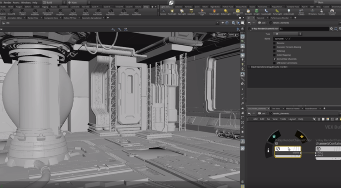
Task: Open the Render menu
Action: [x=7, y=2]
